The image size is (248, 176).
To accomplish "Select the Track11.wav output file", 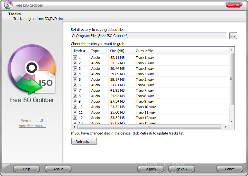I will click(146, 112).
